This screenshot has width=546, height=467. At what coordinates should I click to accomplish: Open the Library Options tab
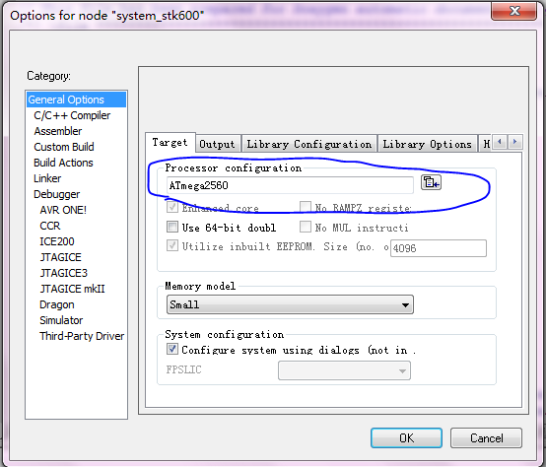(x=428, y=144)
